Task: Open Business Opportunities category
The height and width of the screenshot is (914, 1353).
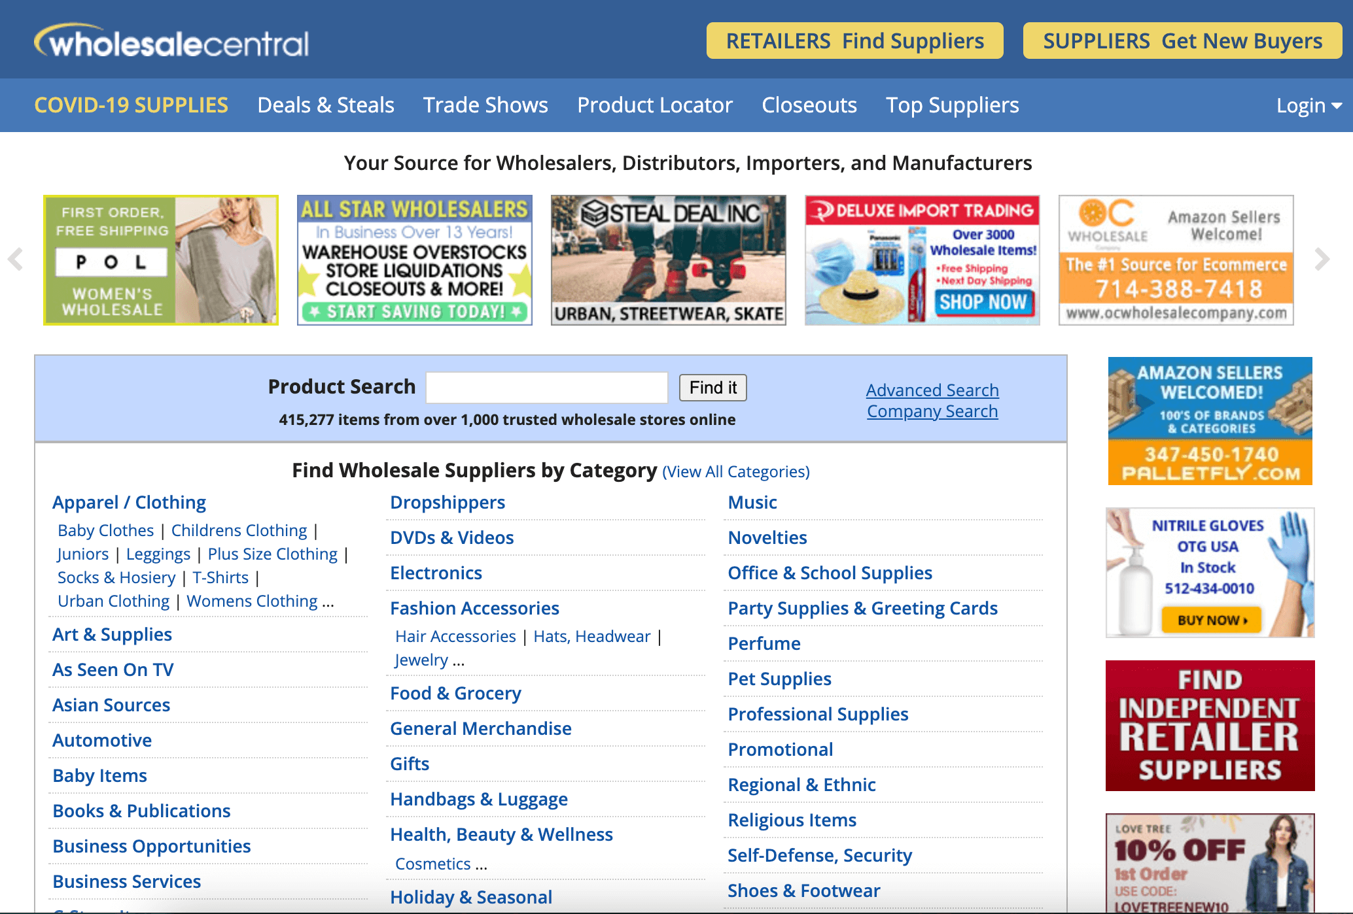Action: coord(152,846)
